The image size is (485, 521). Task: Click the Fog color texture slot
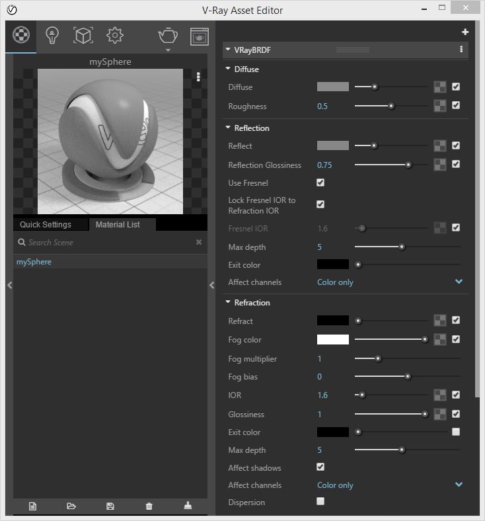click(x=440, y=339)
